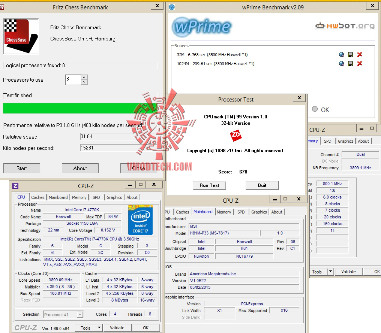
Task: Click the Intel Core i7 badge in CPU-Z
Action: tap(141, 220)
